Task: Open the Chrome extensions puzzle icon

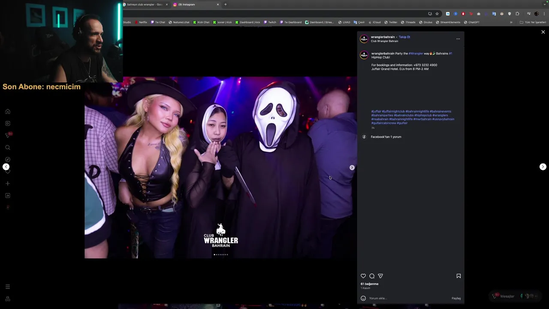Action: pyautogui.click(x=517, y=14)
